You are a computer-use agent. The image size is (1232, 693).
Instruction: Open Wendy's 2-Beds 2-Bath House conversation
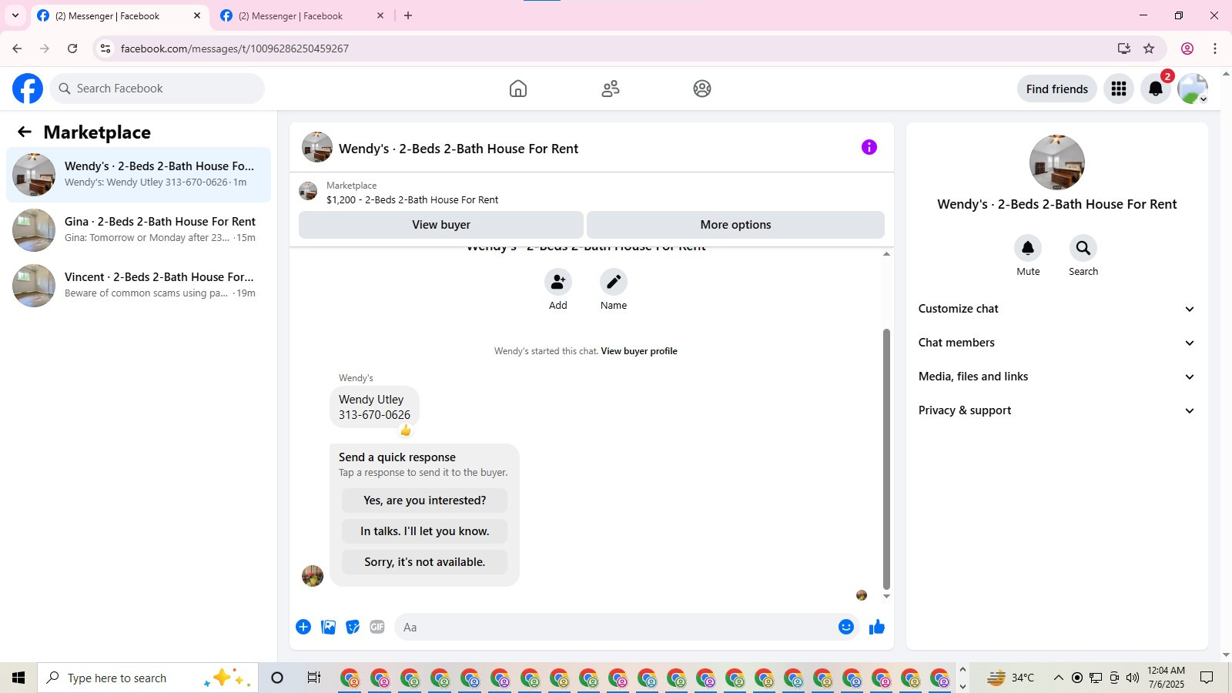pos(139,175)
